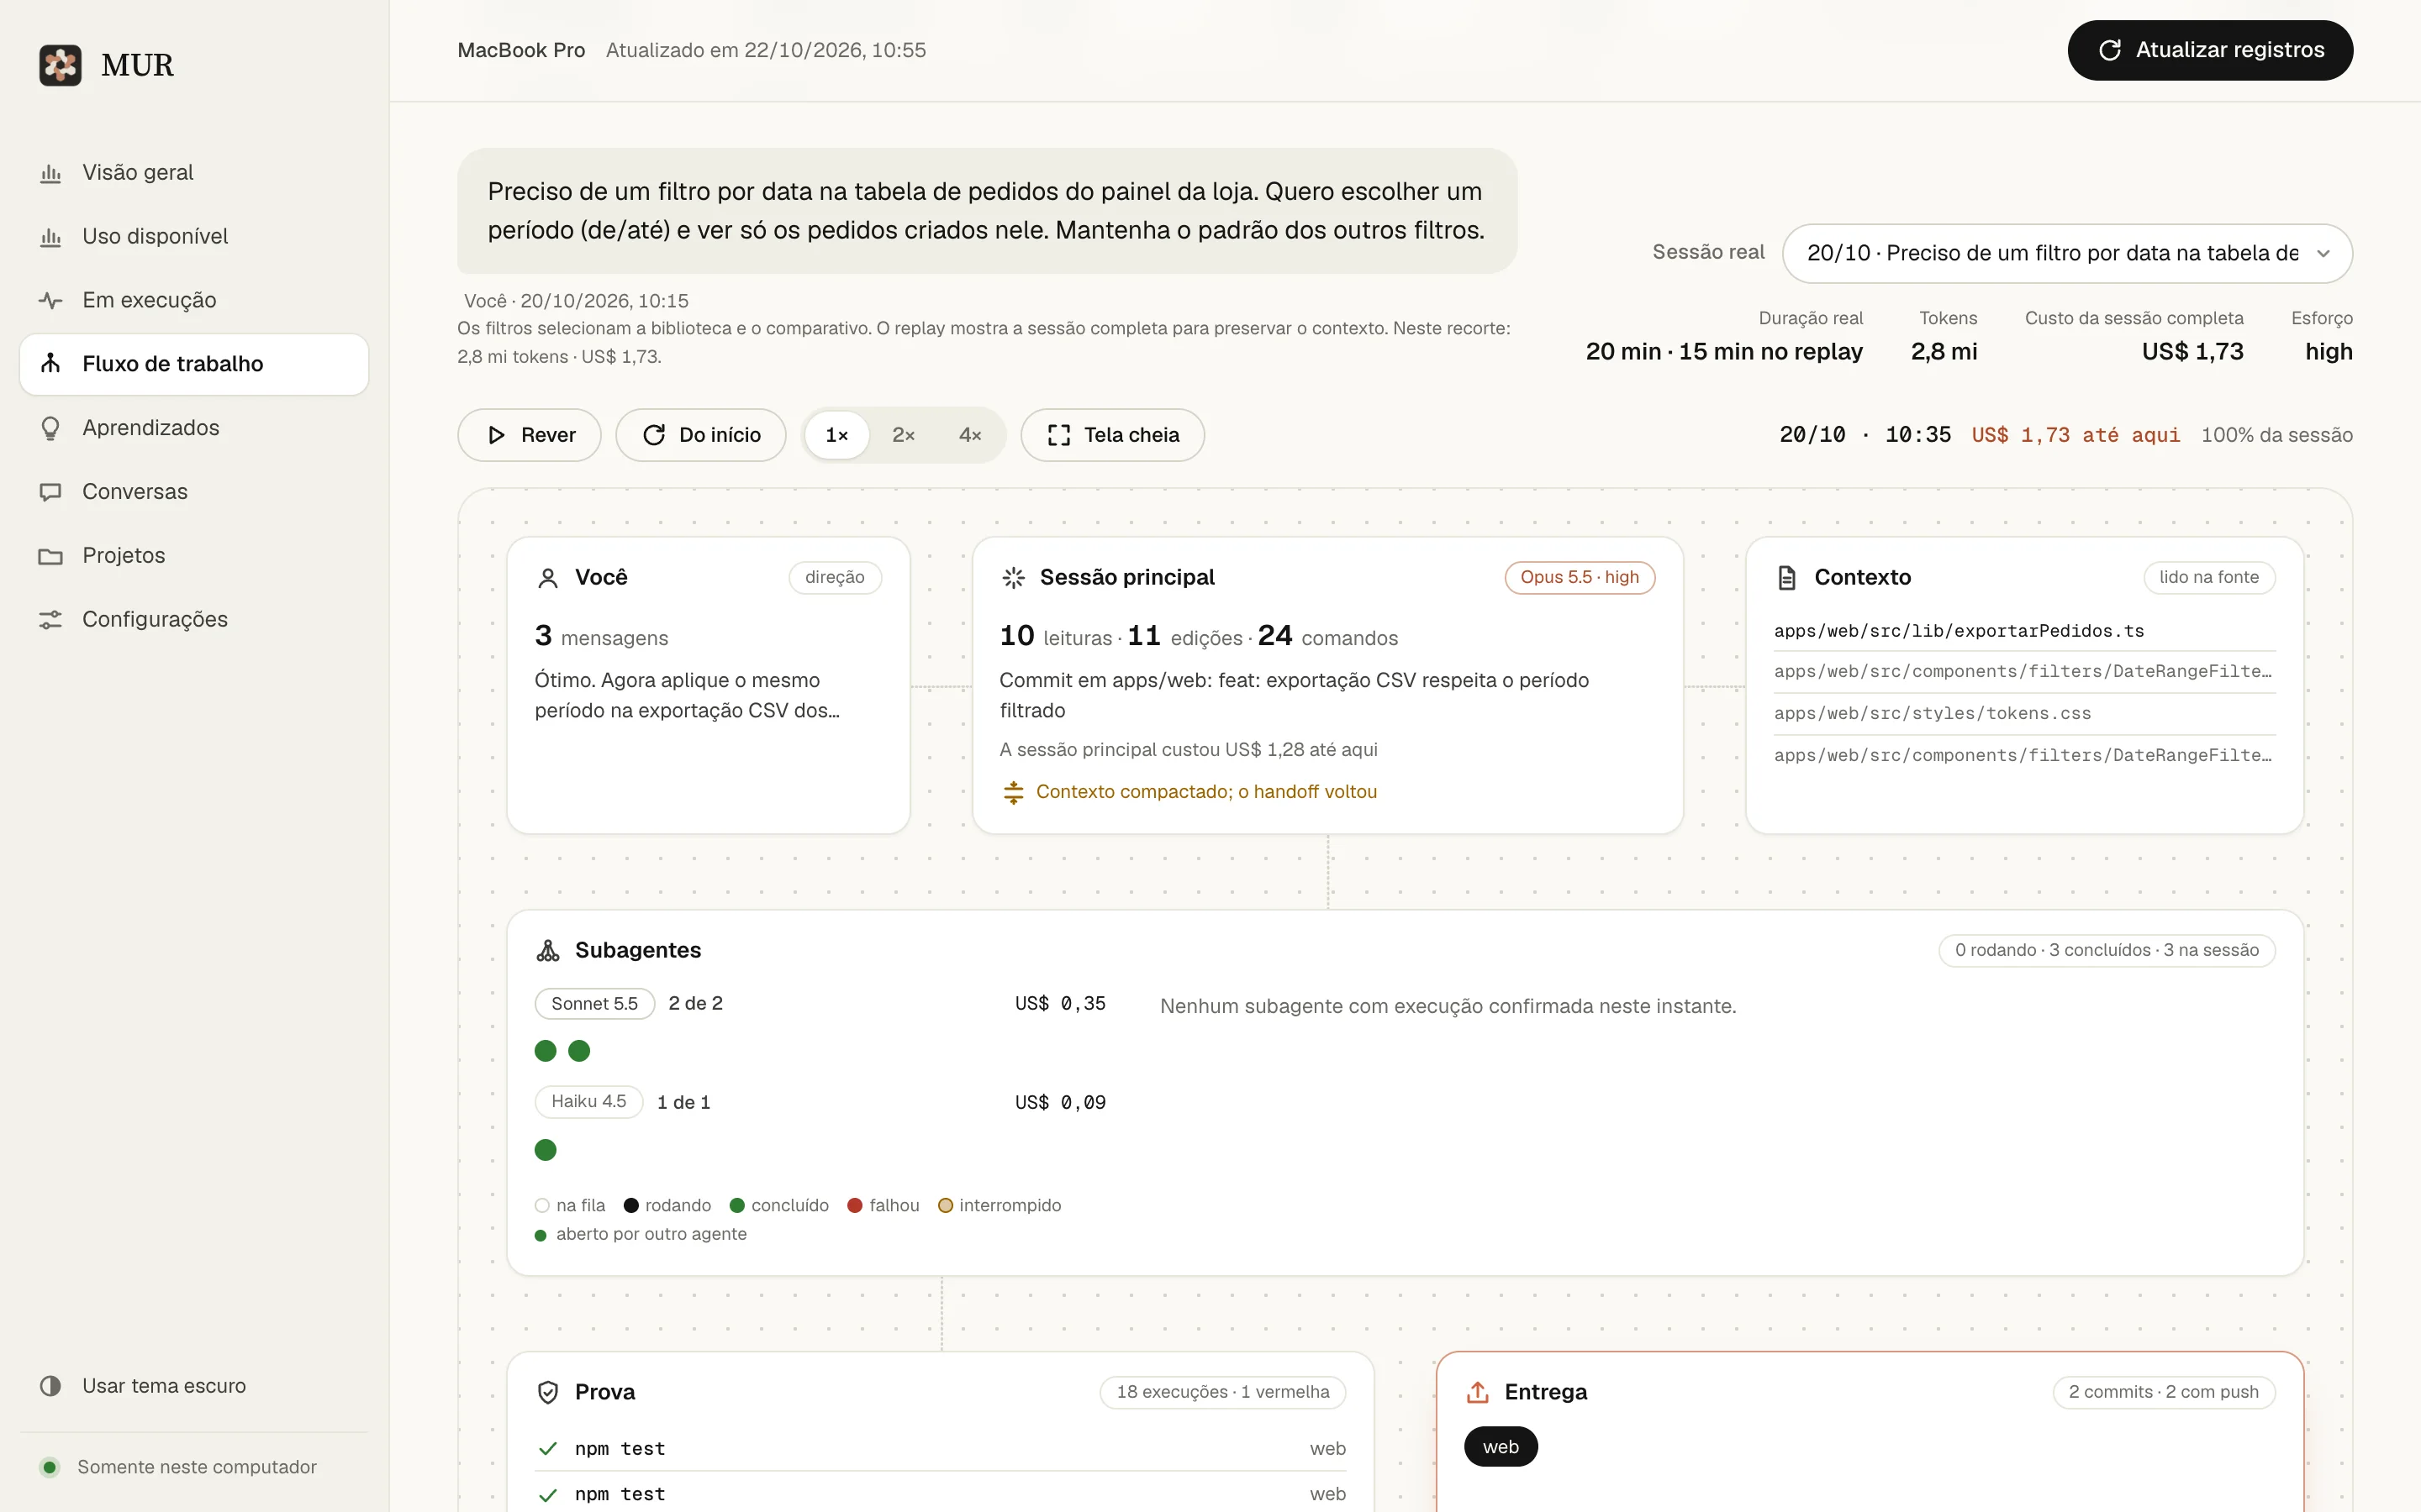Open apps/web/src/lib/exportarPedidos.ts file row

click(2025, 631)
